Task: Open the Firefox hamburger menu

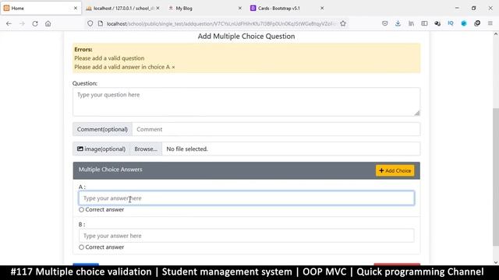Action: click(490, 23)
